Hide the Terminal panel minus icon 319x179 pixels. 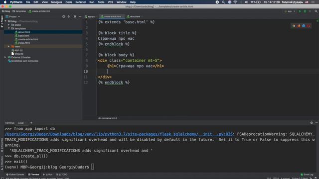pos(317,123)
